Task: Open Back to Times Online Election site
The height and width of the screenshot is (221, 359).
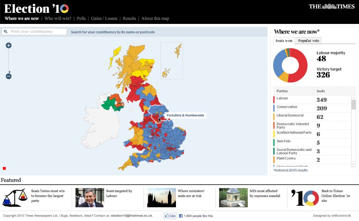Action: [x=336, y=196]
